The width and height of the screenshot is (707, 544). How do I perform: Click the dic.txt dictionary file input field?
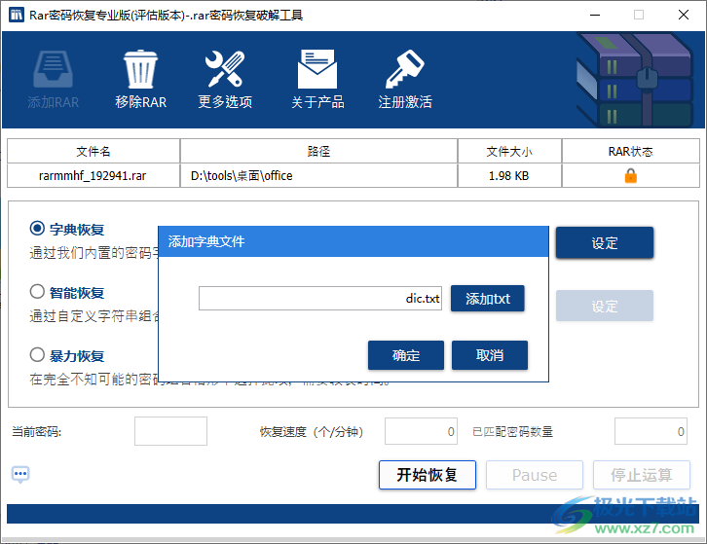pyautogui.click(x=320, y=299)
